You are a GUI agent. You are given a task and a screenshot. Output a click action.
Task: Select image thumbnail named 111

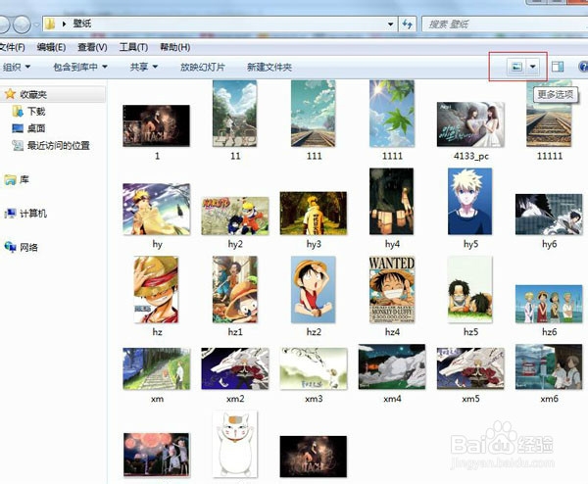(314, 114)
